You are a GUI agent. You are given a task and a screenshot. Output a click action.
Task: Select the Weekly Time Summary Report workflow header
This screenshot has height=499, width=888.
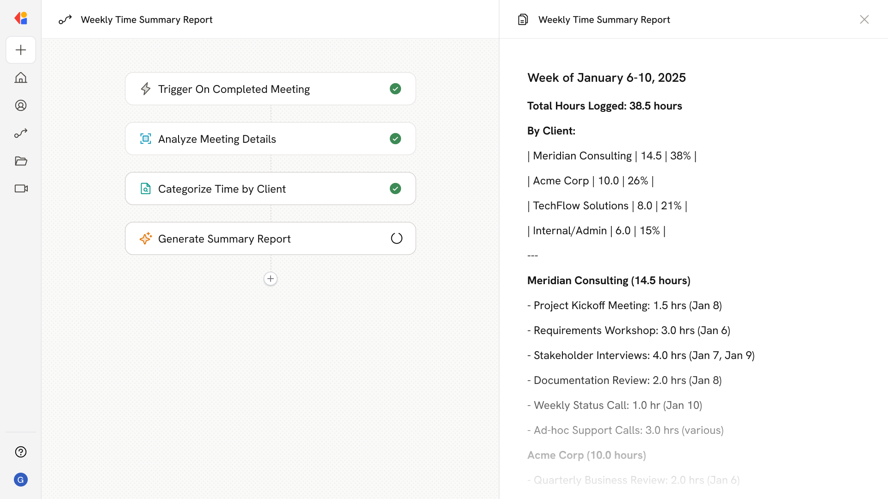pos(146,19)
